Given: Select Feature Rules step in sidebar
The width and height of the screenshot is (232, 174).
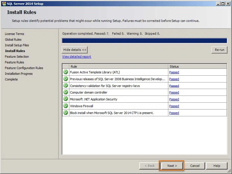Looking at the screenshot, I should 14,62.
